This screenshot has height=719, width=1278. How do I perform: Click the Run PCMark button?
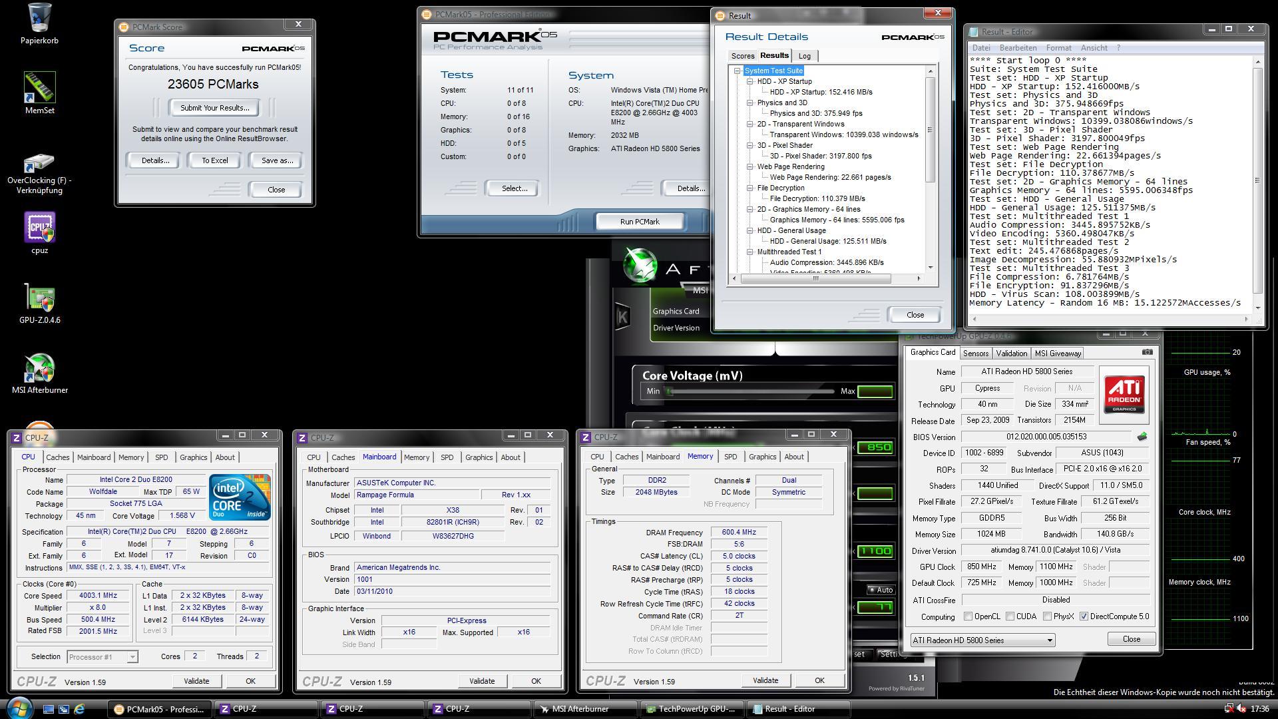pyautogui.click(x=640, y=222)
